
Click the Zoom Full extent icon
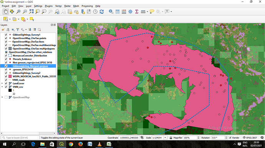[31, 11]
